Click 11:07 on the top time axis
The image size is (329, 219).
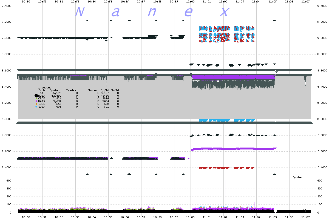point(306,2)
